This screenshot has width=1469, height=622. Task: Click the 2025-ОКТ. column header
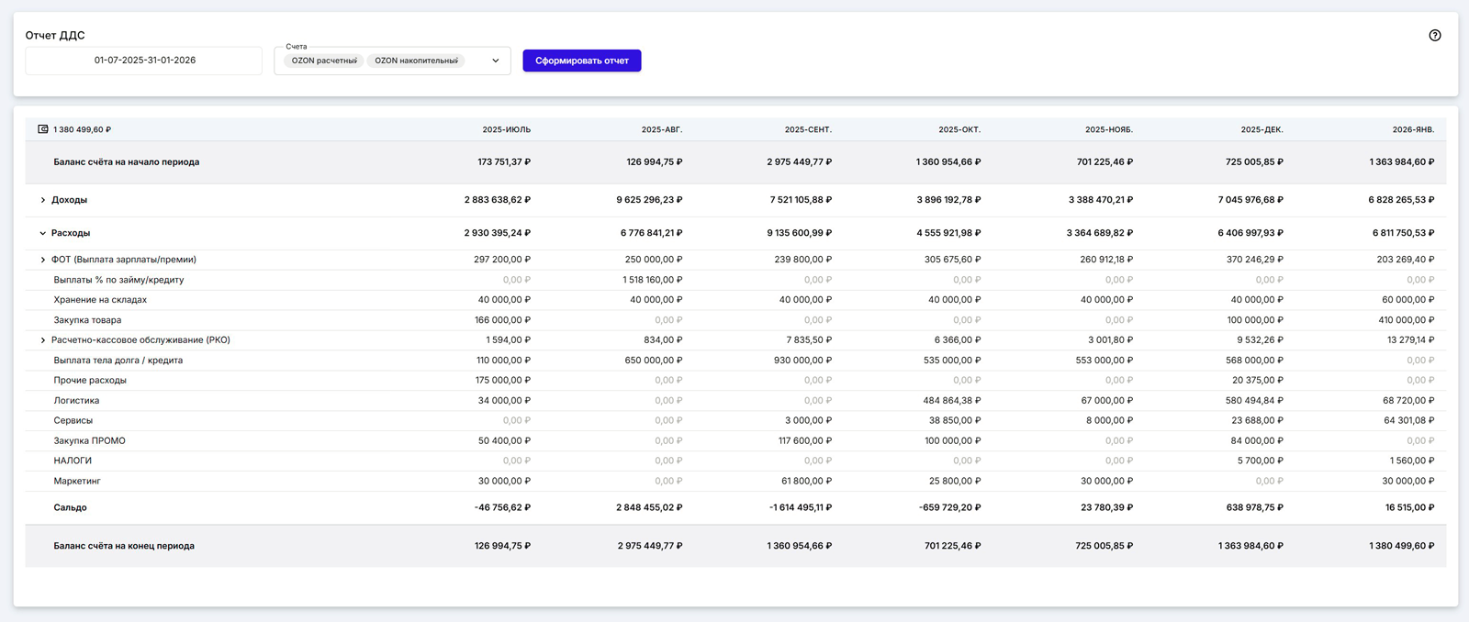tap(959, 130)
